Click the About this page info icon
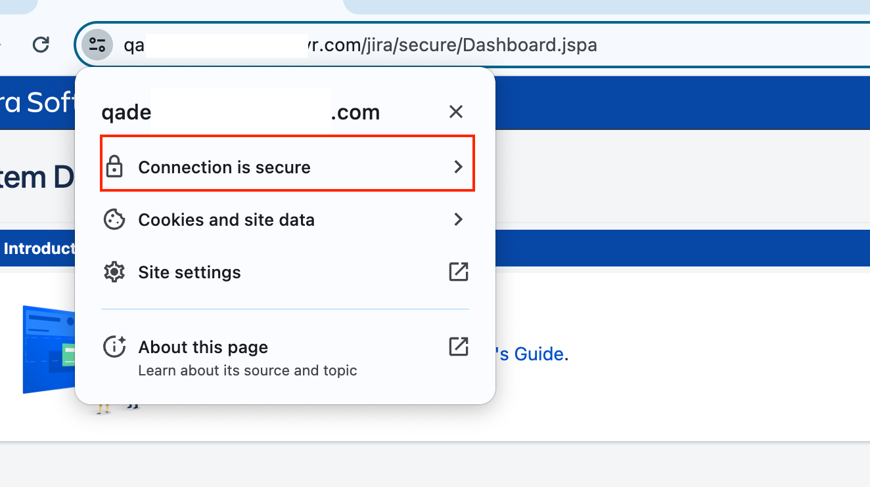Viewport: 870px width, 487px height. [115, 347]
